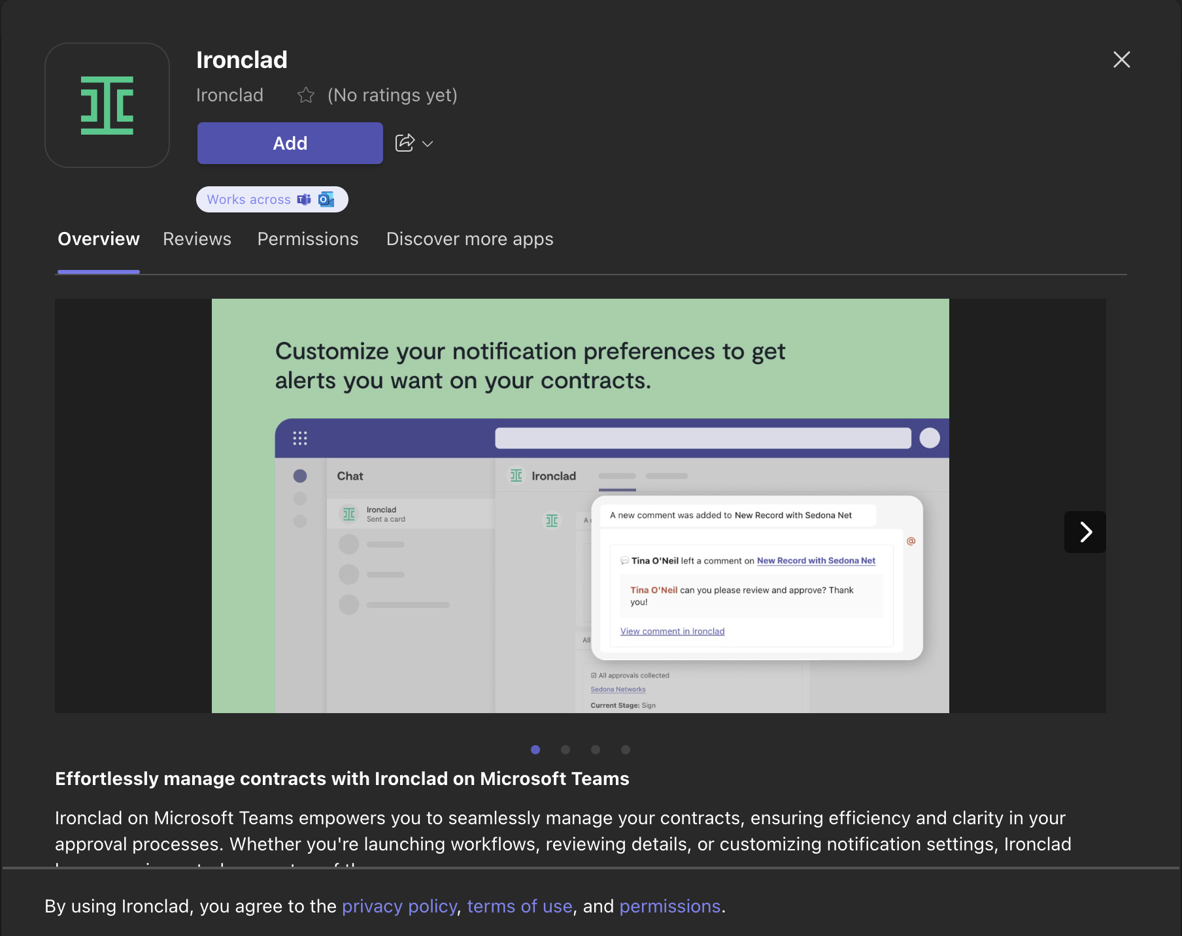The width and height of the screenshot is (1182, 936).
Task: Select the Overview tab
Action: point(98,239)
